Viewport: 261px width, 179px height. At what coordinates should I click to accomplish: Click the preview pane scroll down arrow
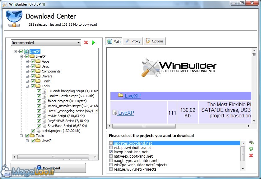pyautogui.click(x=254, y=121)
